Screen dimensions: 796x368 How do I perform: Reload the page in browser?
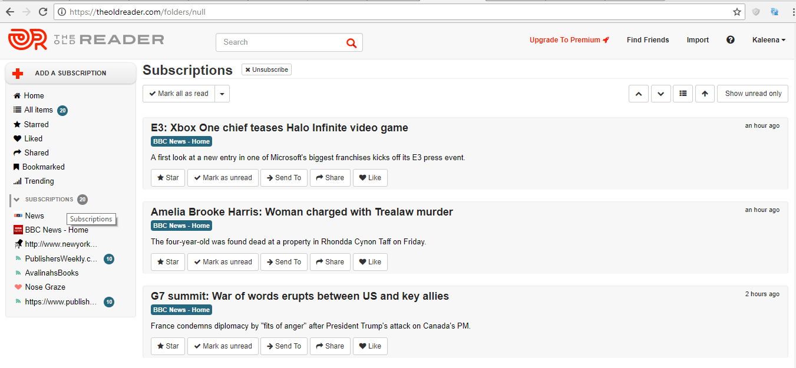[43, 12]
